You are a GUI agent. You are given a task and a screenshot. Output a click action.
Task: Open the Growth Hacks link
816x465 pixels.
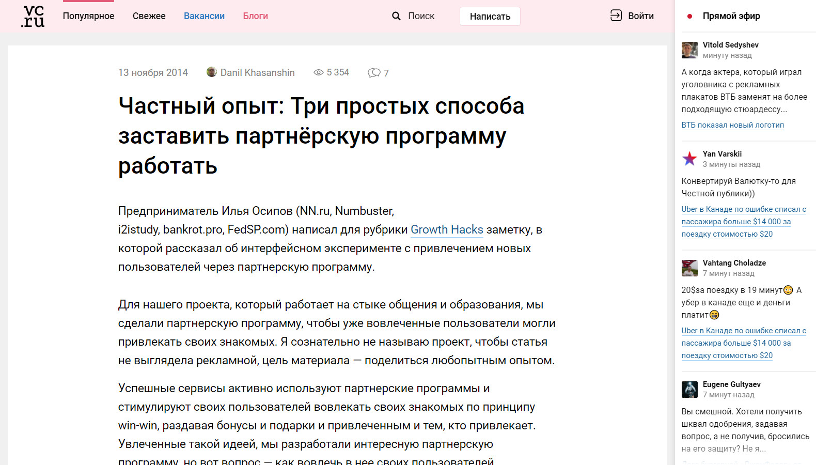pyautogui.click(x=447, y=229)
